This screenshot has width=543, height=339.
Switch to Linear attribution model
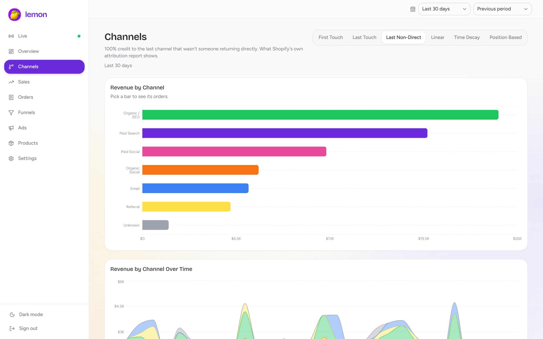(x=438, y=37)
